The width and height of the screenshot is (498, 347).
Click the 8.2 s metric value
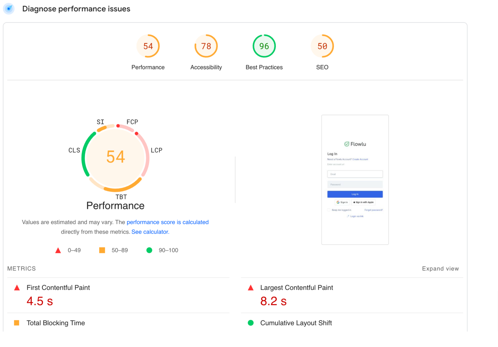[x=273, y=301]
